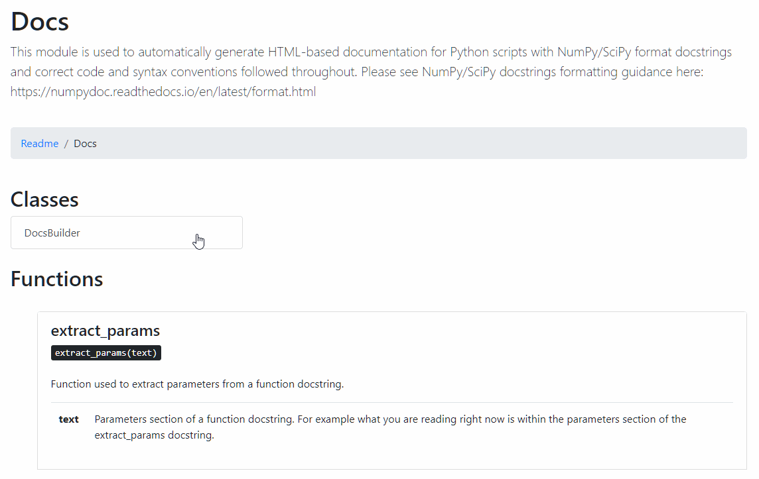Select the Classes section heading
759x479 pixels.
click(x=44, y=199)
